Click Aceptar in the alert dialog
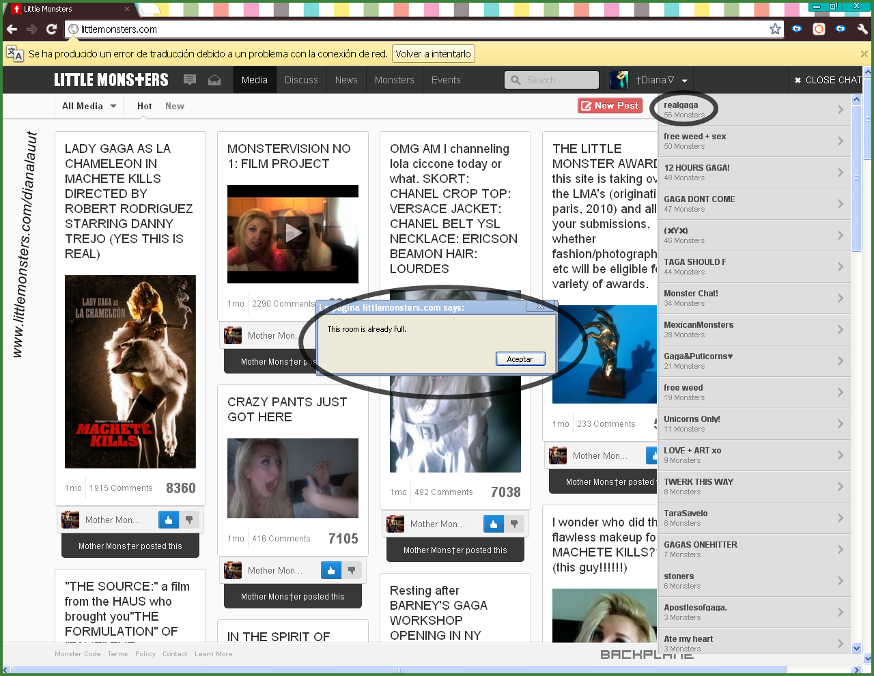 tap(520, 359)
